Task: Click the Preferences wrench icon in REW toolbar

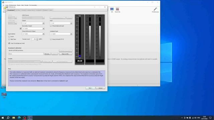Action: [x=155, y=10]
